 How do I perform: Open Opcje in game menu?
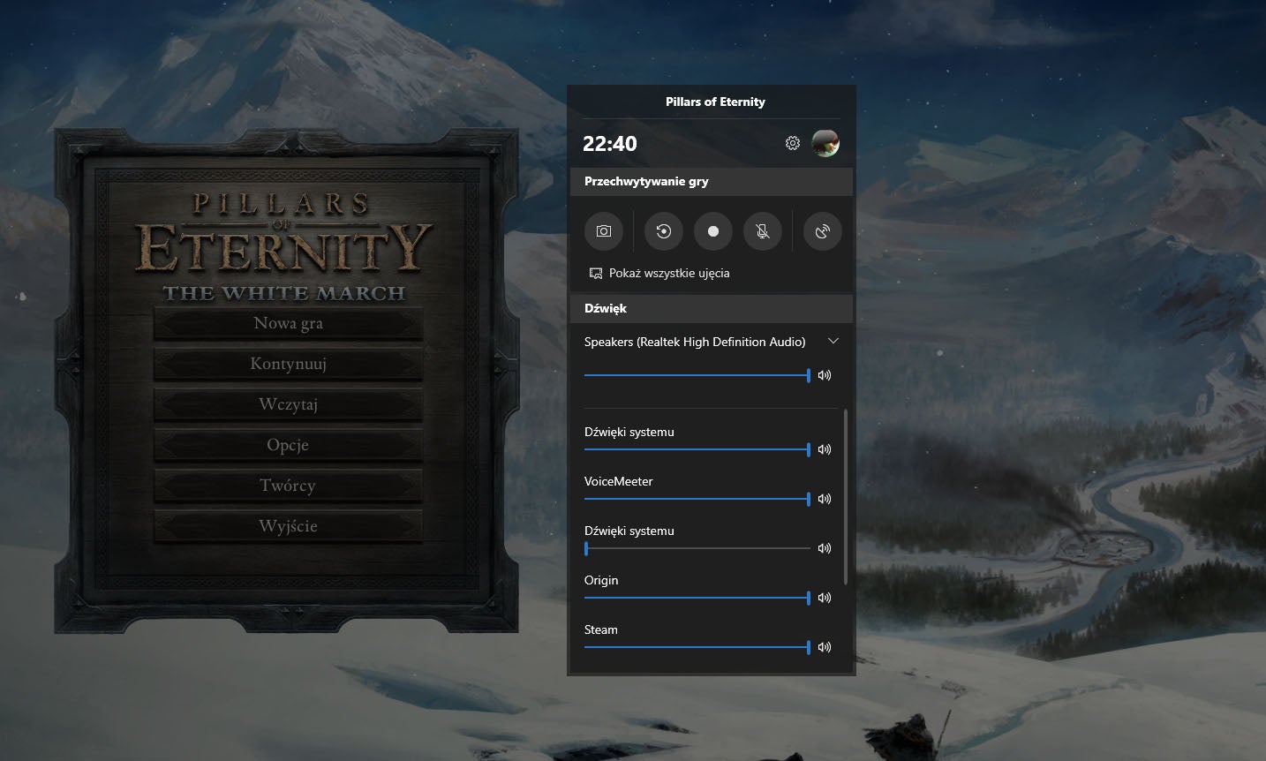[289, 445]
